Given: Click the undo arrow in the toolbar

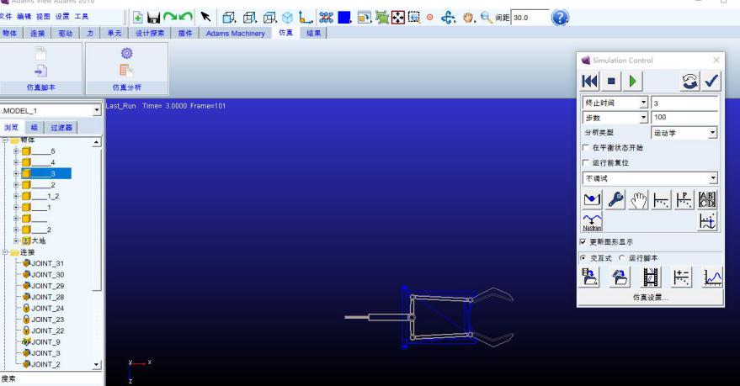Looking at the screenshot, I should [185, 17].
